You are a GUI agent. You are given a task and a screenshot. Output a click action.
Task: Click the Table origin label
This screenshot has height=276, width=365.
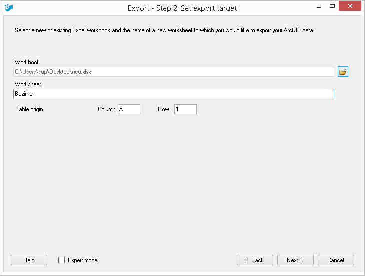pos(29,109)
